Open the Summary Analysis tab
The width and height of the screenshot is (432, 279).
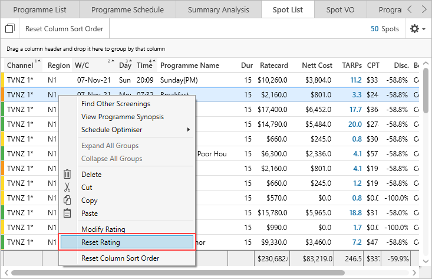(x=219, y=9)
